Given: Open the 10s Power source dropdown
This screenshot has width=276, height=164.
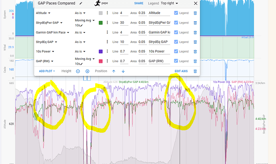Looking at the screenshot, I should click(45, 52).
